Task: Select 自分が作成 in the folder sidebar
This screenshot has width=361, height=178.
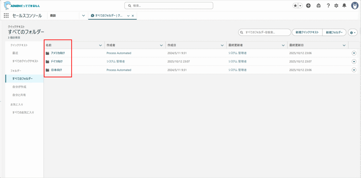Action: pyautogui.click(x=19, y=87)
